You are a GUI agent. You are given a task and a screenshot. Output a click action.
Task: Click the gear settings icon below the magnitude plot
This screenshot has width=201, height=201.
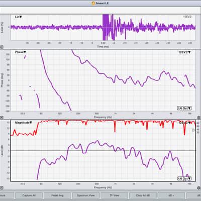tap(199, 188)
